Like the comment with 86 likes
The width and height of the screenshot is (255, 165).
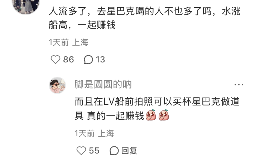(x=56, y=60)
